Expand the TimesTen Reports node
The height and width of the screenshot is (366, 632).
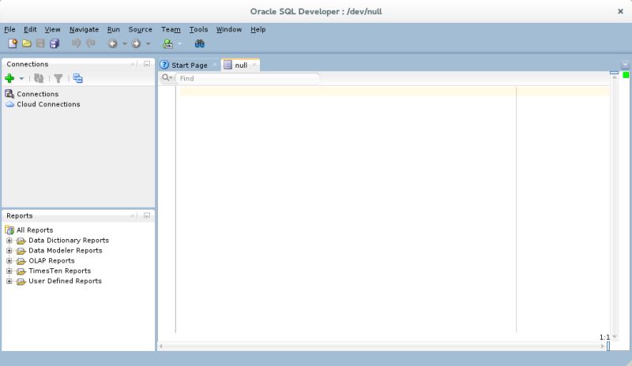9,271
